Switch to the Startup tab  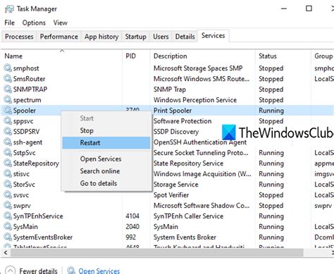coord(135,37)
